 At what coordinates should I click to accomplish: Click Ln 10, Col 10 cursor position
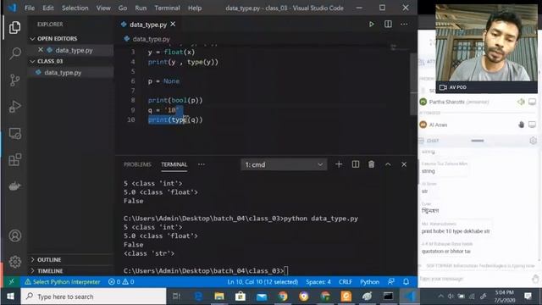coord(263,282)
